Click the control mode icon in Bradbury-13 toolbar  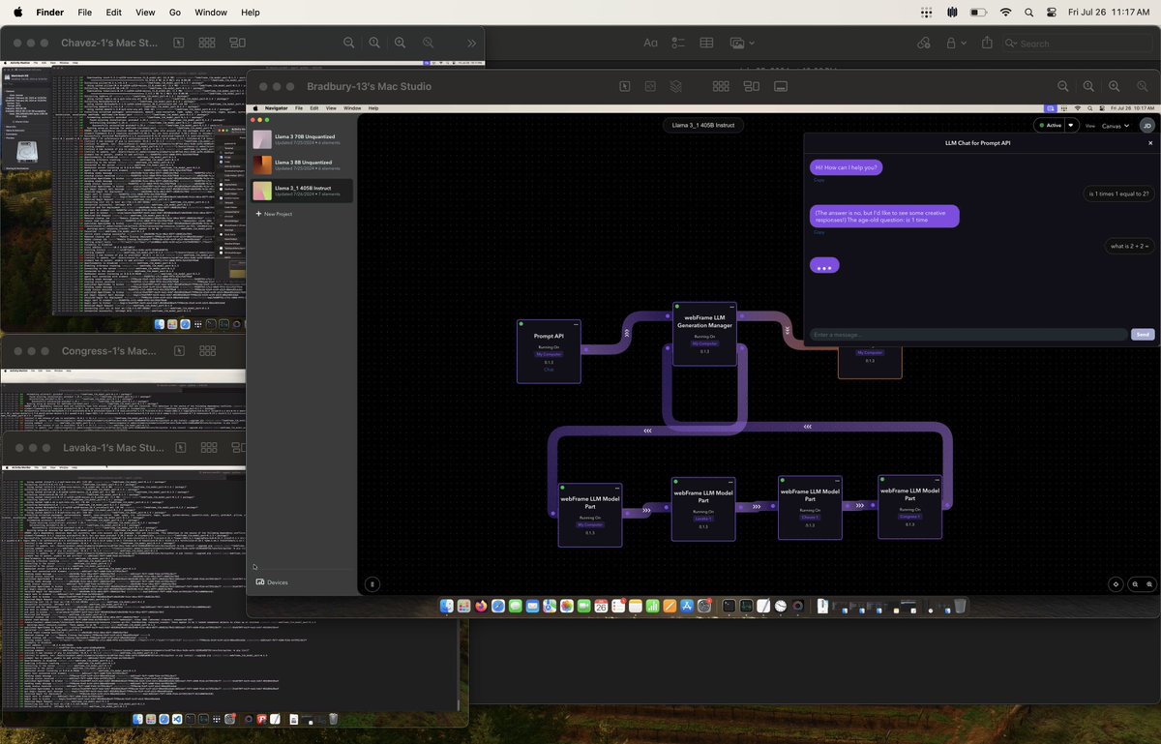coord(625,86)
